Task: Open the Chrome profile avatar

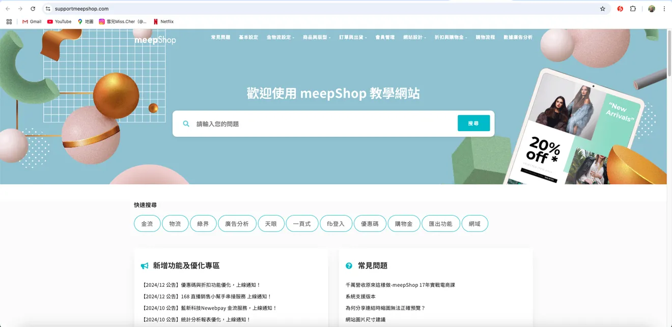Action: (x=652, y=9)
